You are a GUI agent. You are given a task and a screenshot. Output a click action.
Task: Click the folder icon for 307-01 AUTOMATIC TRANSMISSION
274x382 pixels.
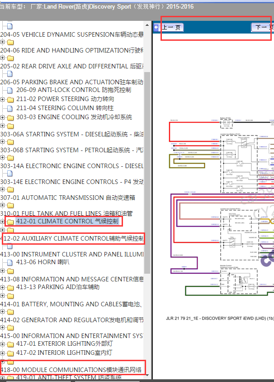tap(10, 189)
